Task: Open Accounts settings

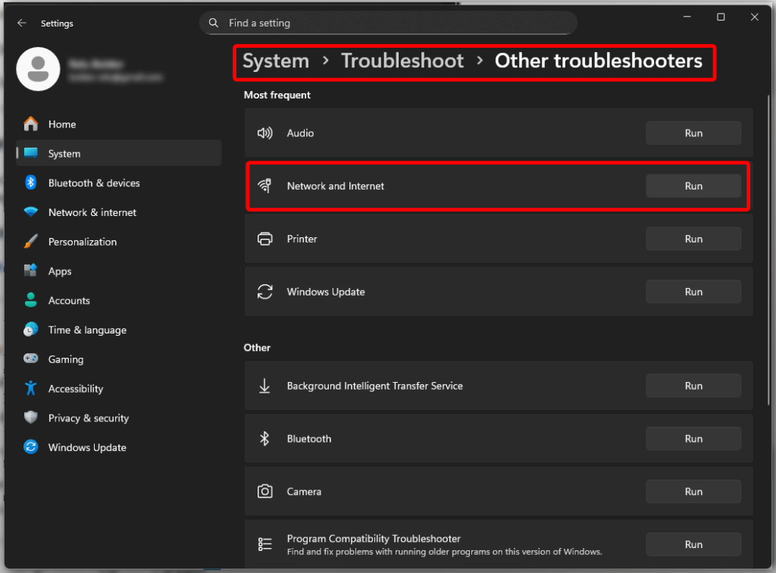Action: tap(119, 300)
